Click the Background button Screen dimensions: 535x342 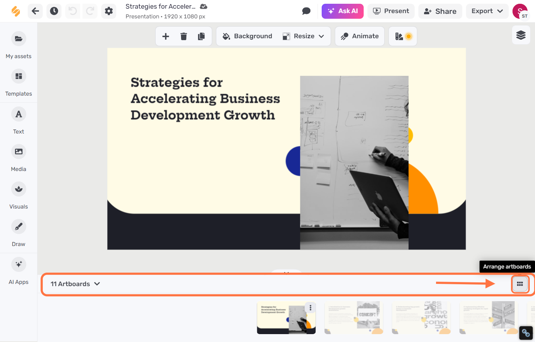tap(247, 36)
